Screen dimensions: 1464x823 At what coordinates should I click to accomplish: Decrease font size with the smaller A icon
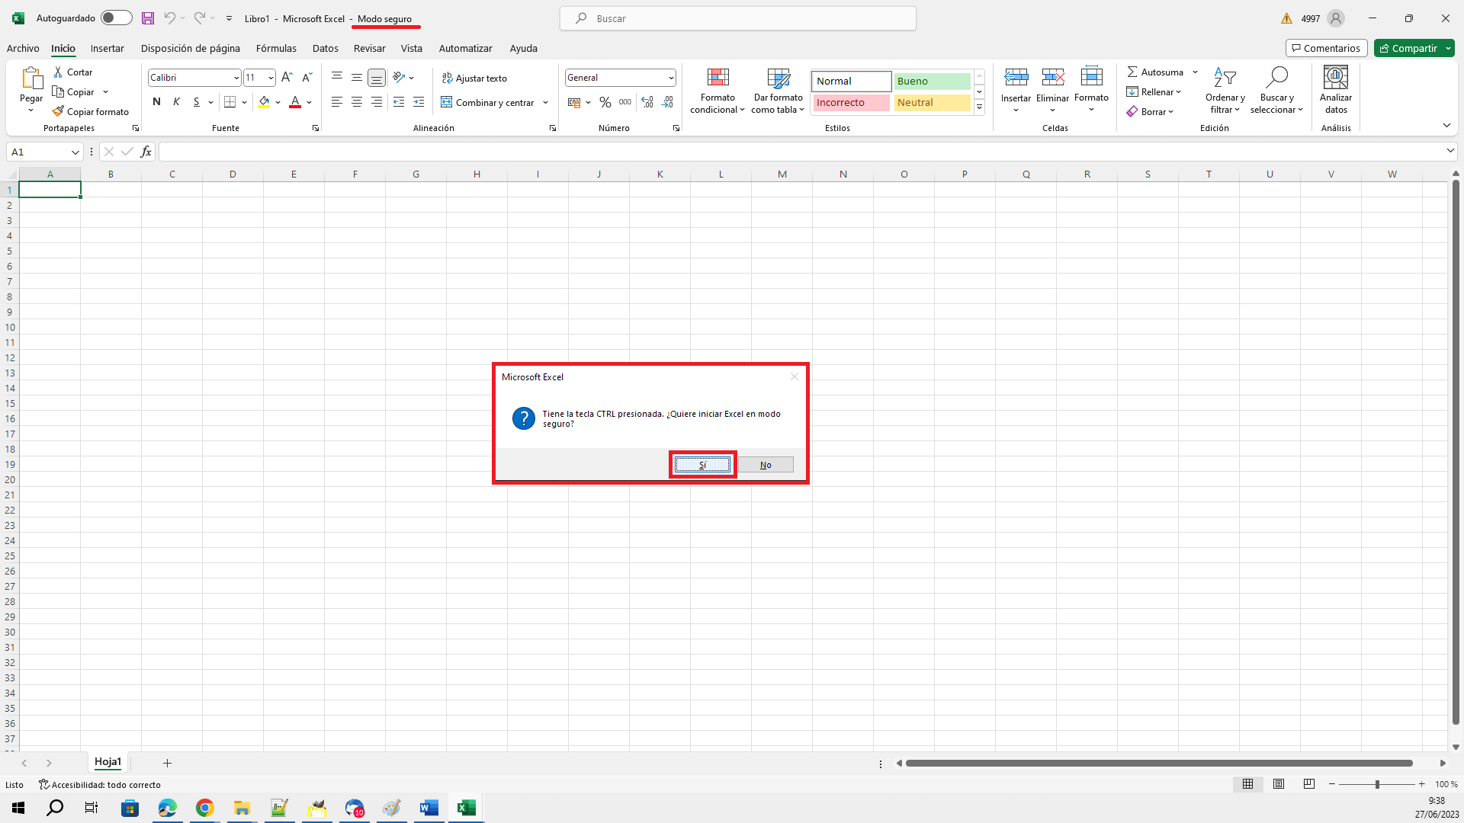click(x=307, y=77)
